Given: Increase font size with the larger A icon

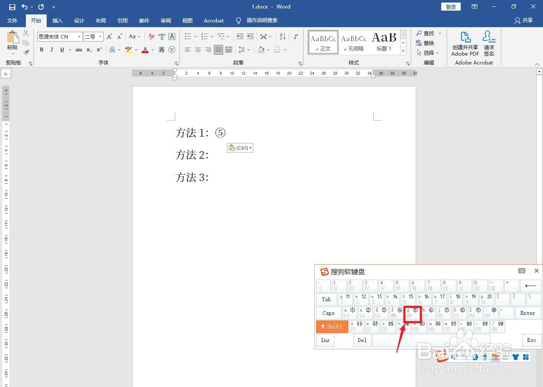Looking at the screenshot, I should 109,36.
